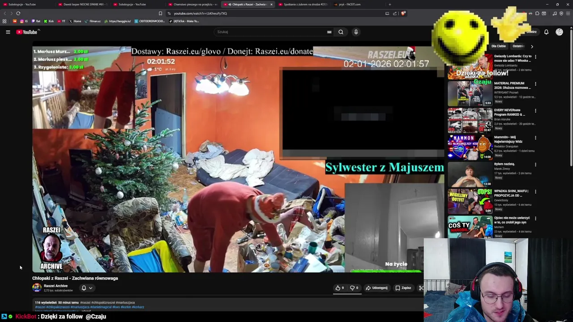Viewport: 573px width, 322px height.
Task: Click the browser back arrow
Action: coord(5,13)
